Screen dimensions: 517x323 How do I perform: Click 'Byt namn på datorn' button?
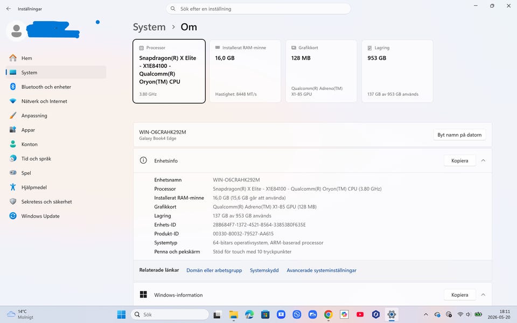click(459, 135)
